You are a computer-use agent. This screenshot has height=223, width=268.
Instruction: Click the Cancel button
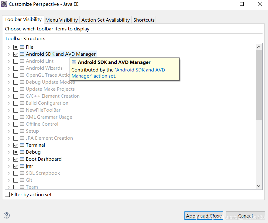[x=245, y=216]
